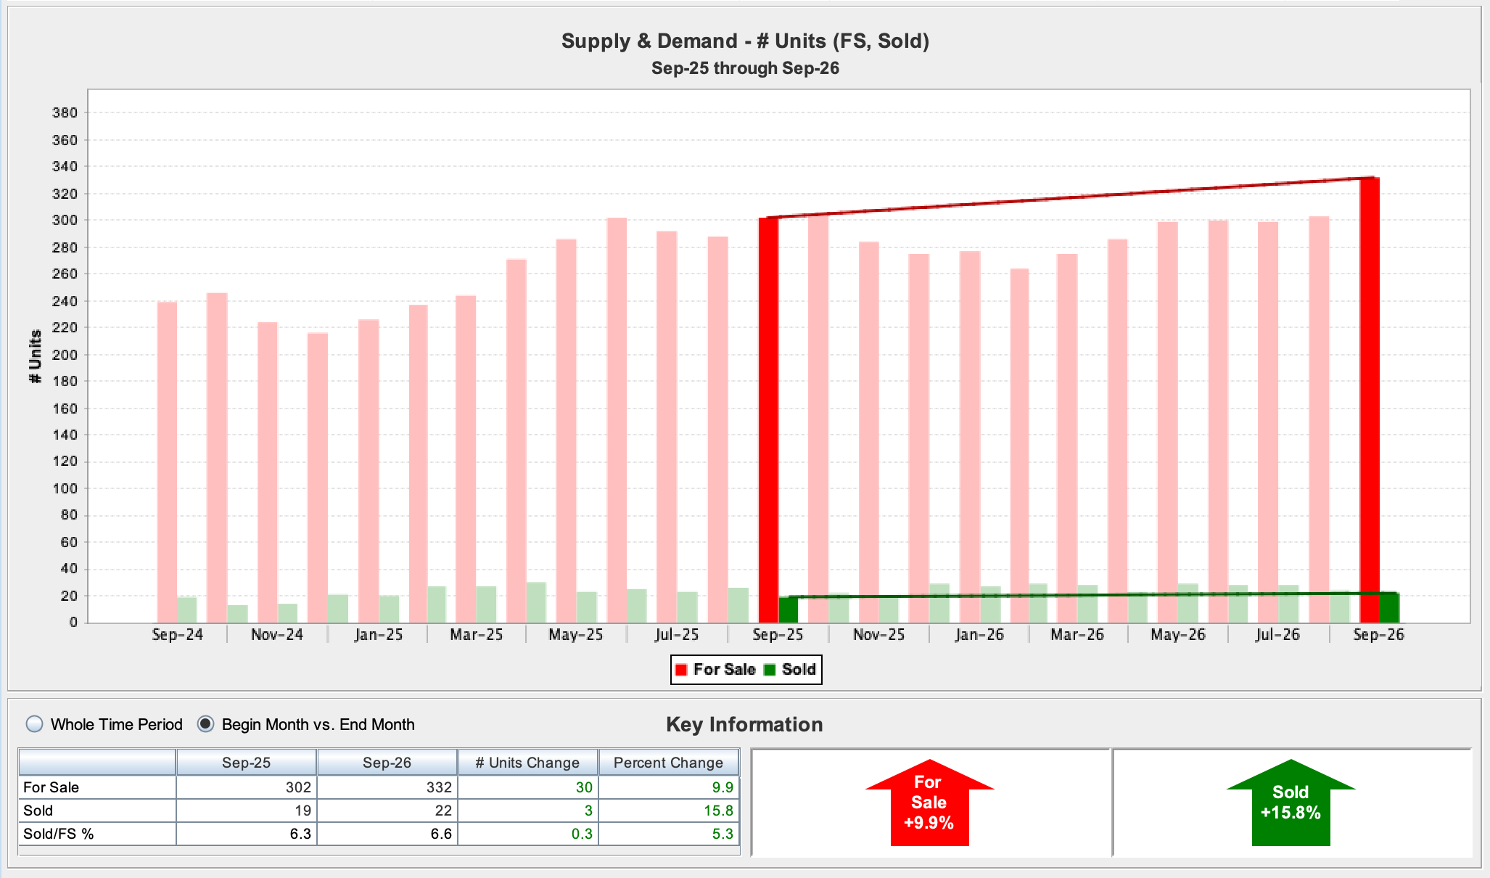Select the Sold/FS % table row
This screenshot has height=878, width=1490.
pyautogui.click(x=379, y=834)
